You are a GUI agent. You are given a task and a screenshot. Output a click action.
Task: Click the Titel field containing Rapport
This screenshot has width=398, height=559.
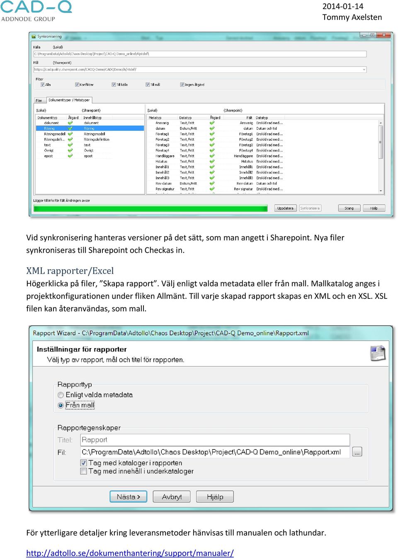pyautogui.click(x=215, y=440)
